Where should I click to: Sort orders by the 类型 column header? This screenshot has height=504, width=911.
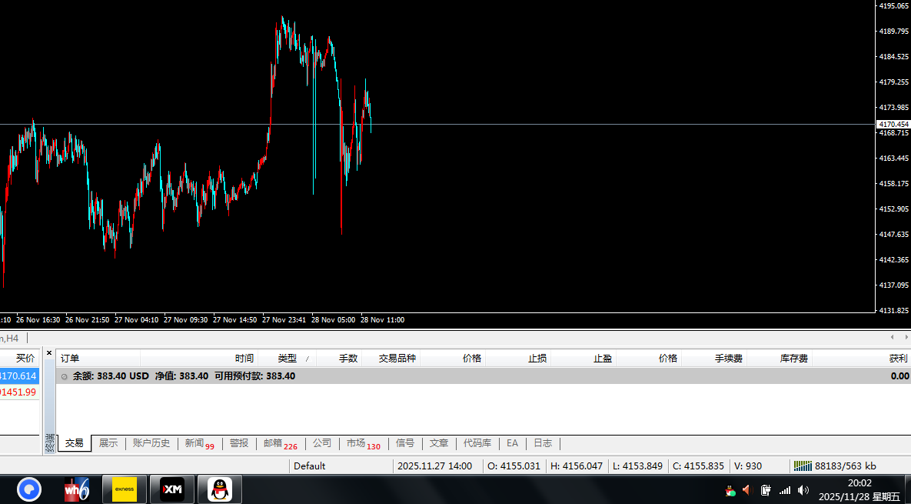click(x=287, y=359)
